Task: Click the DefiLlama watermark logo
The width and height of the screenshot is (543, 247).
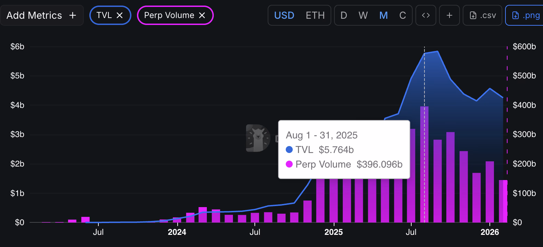Action: (258, 138)
